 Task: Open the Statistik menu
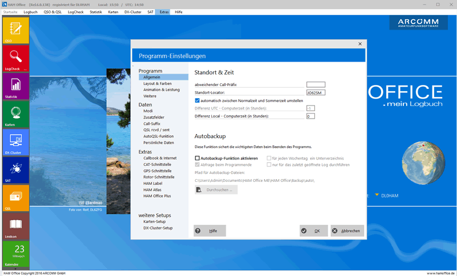pos(96,12)
